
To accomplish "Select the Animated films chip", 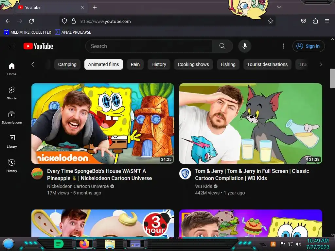I will [104, 64].
